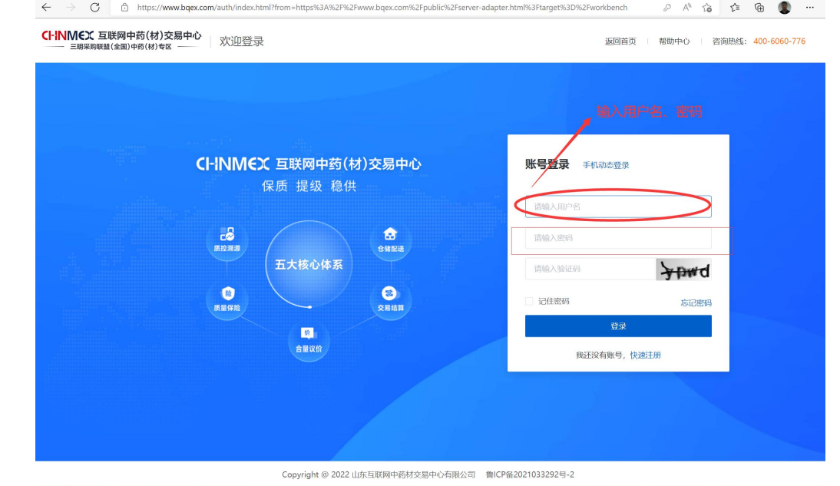Viewport: 840px width, 486px height.
Task: Switch to the 账号登录 tab
Action: [x=547, y=164]
